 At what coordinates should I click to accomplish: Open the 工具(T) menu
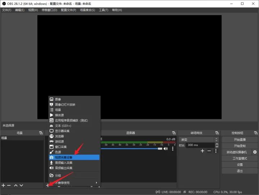pos(104,10)
